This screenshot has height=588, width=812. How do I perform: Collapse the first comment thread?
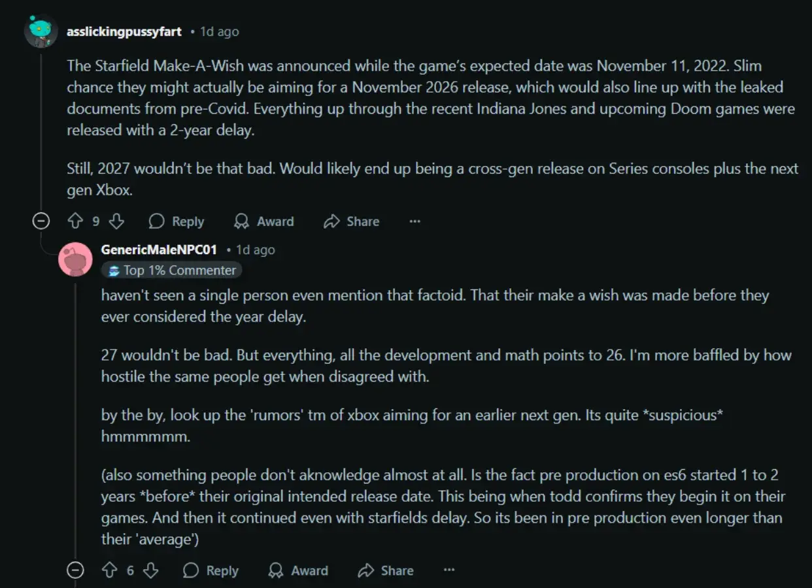click(x=41, y=221)
